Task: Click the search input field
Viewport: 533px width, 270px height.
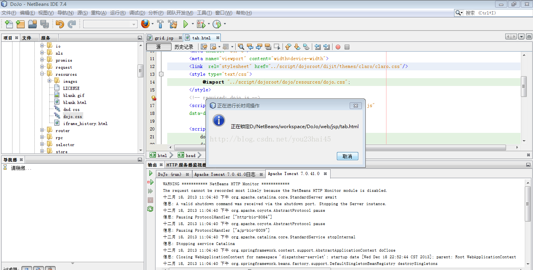Action: click(x=498, y=13)
